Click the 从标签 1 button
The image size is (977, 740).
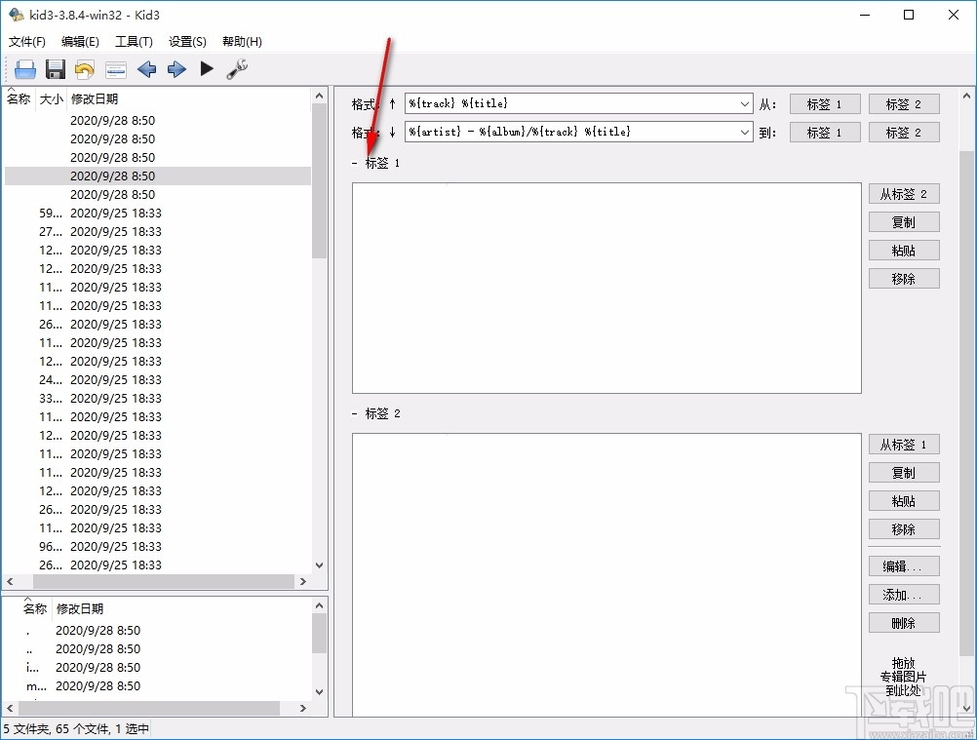[904, 445]
